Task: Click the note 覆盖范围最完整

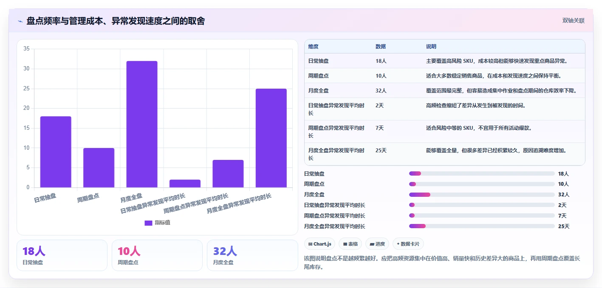Action: [501, 91]
